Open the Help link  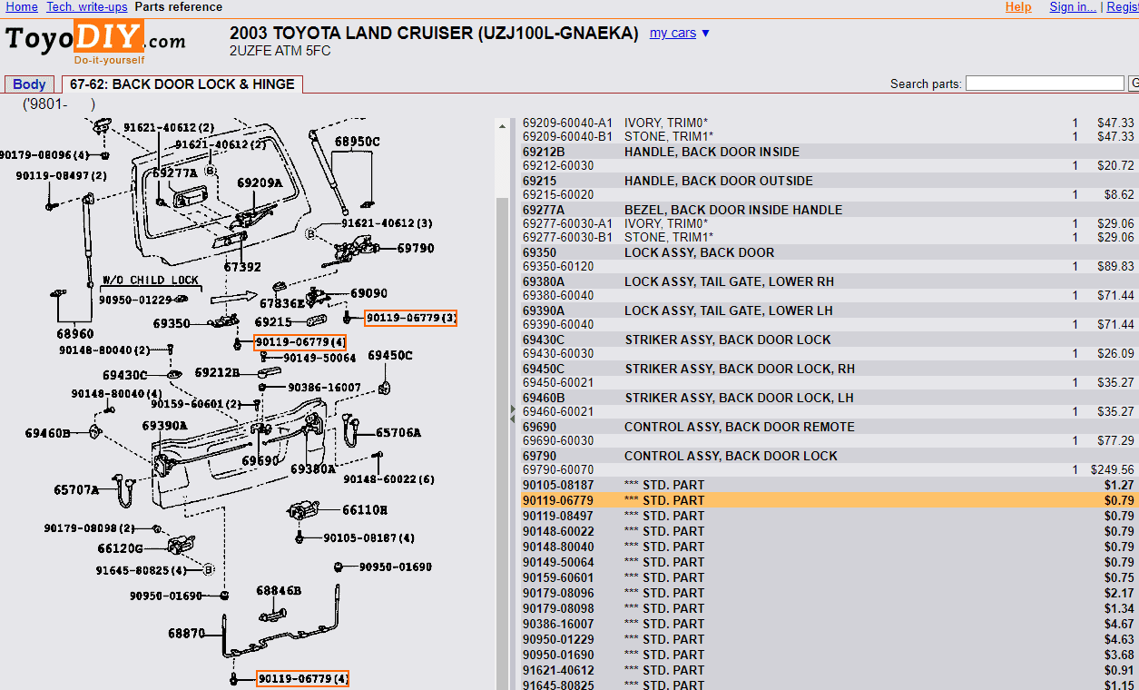pyautogui.click(x=1018, y=7)
